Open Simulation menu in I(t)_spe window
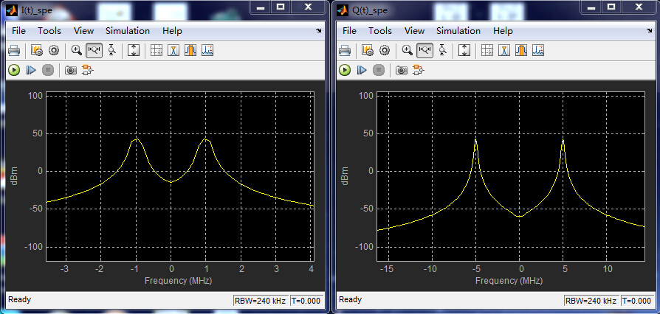This screenshot has height=314, width=660. pyautogui.click(x=127, y=31)
